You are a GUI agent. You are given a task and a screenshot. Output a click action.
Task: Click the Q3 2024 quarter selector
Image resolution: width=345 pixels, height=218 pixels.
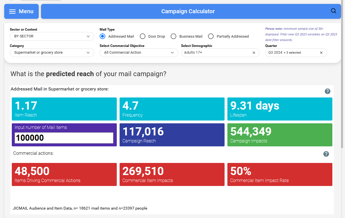tap(292, 53)
